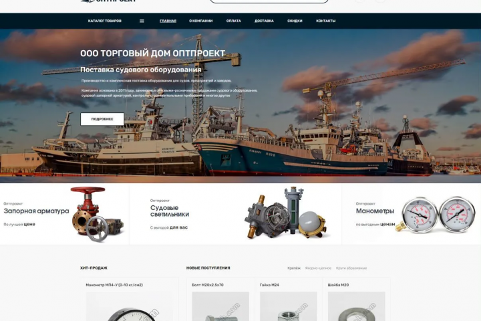Open the Болт М20х2,5х70 product title

click(x=207, y=285)
